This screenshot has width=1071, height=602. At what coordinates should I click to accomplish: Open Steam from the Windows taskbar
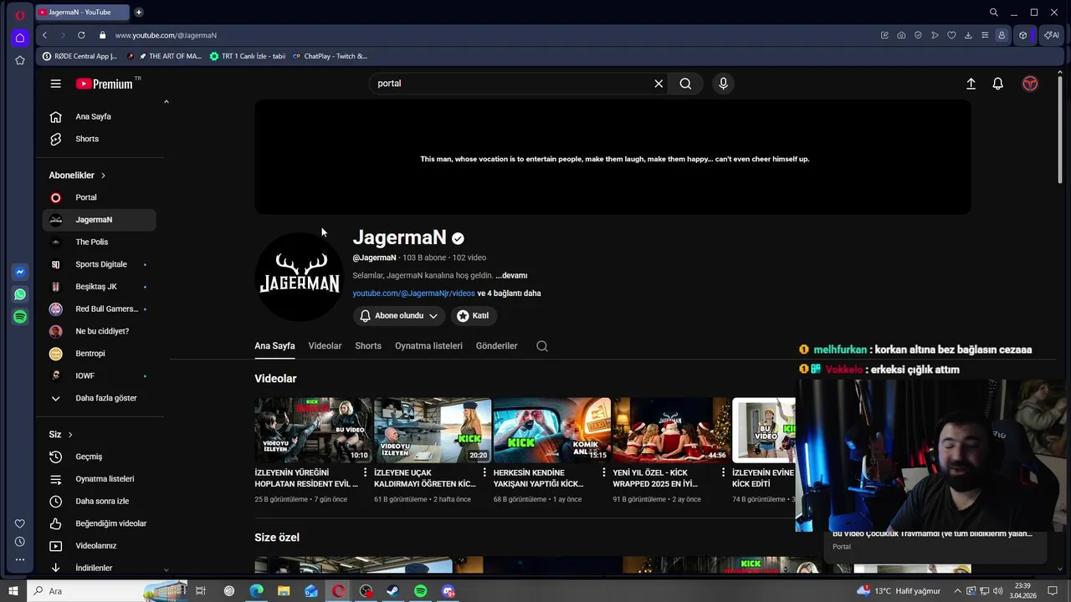[392, 591]
